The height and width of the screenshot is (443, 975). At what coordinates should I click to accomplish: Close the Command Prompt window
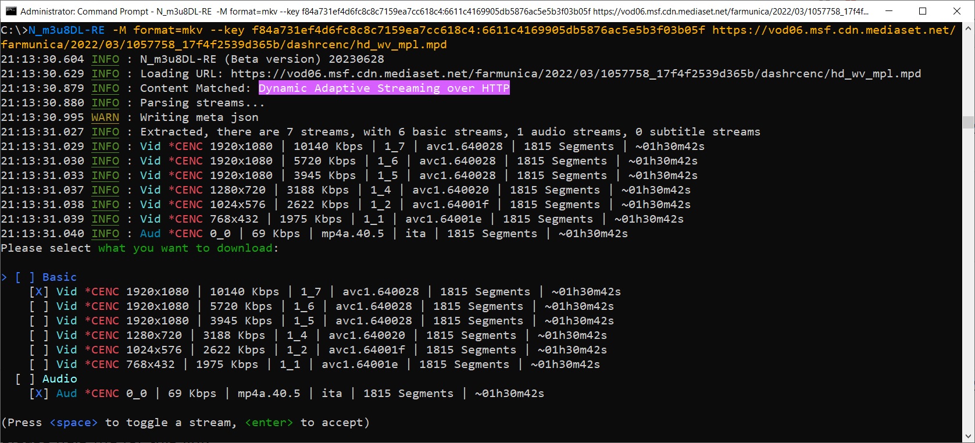[957, 11]
